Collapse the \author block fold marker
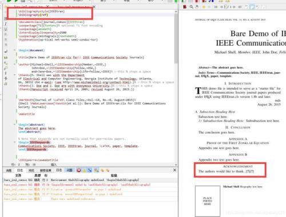The width and height of the screenshot is (286, 217). tap(14, 65)
